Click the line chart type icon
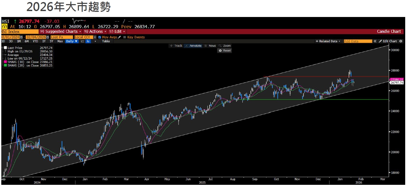407x185 pixels. tap(83, 41)
